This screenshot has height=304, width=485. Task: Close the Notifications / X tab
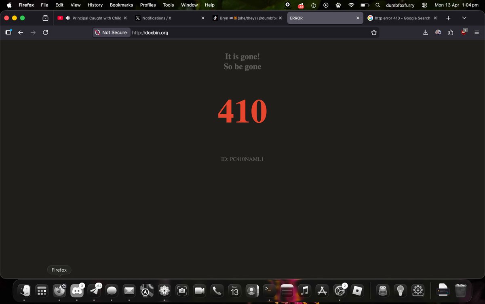coord(203,18)
